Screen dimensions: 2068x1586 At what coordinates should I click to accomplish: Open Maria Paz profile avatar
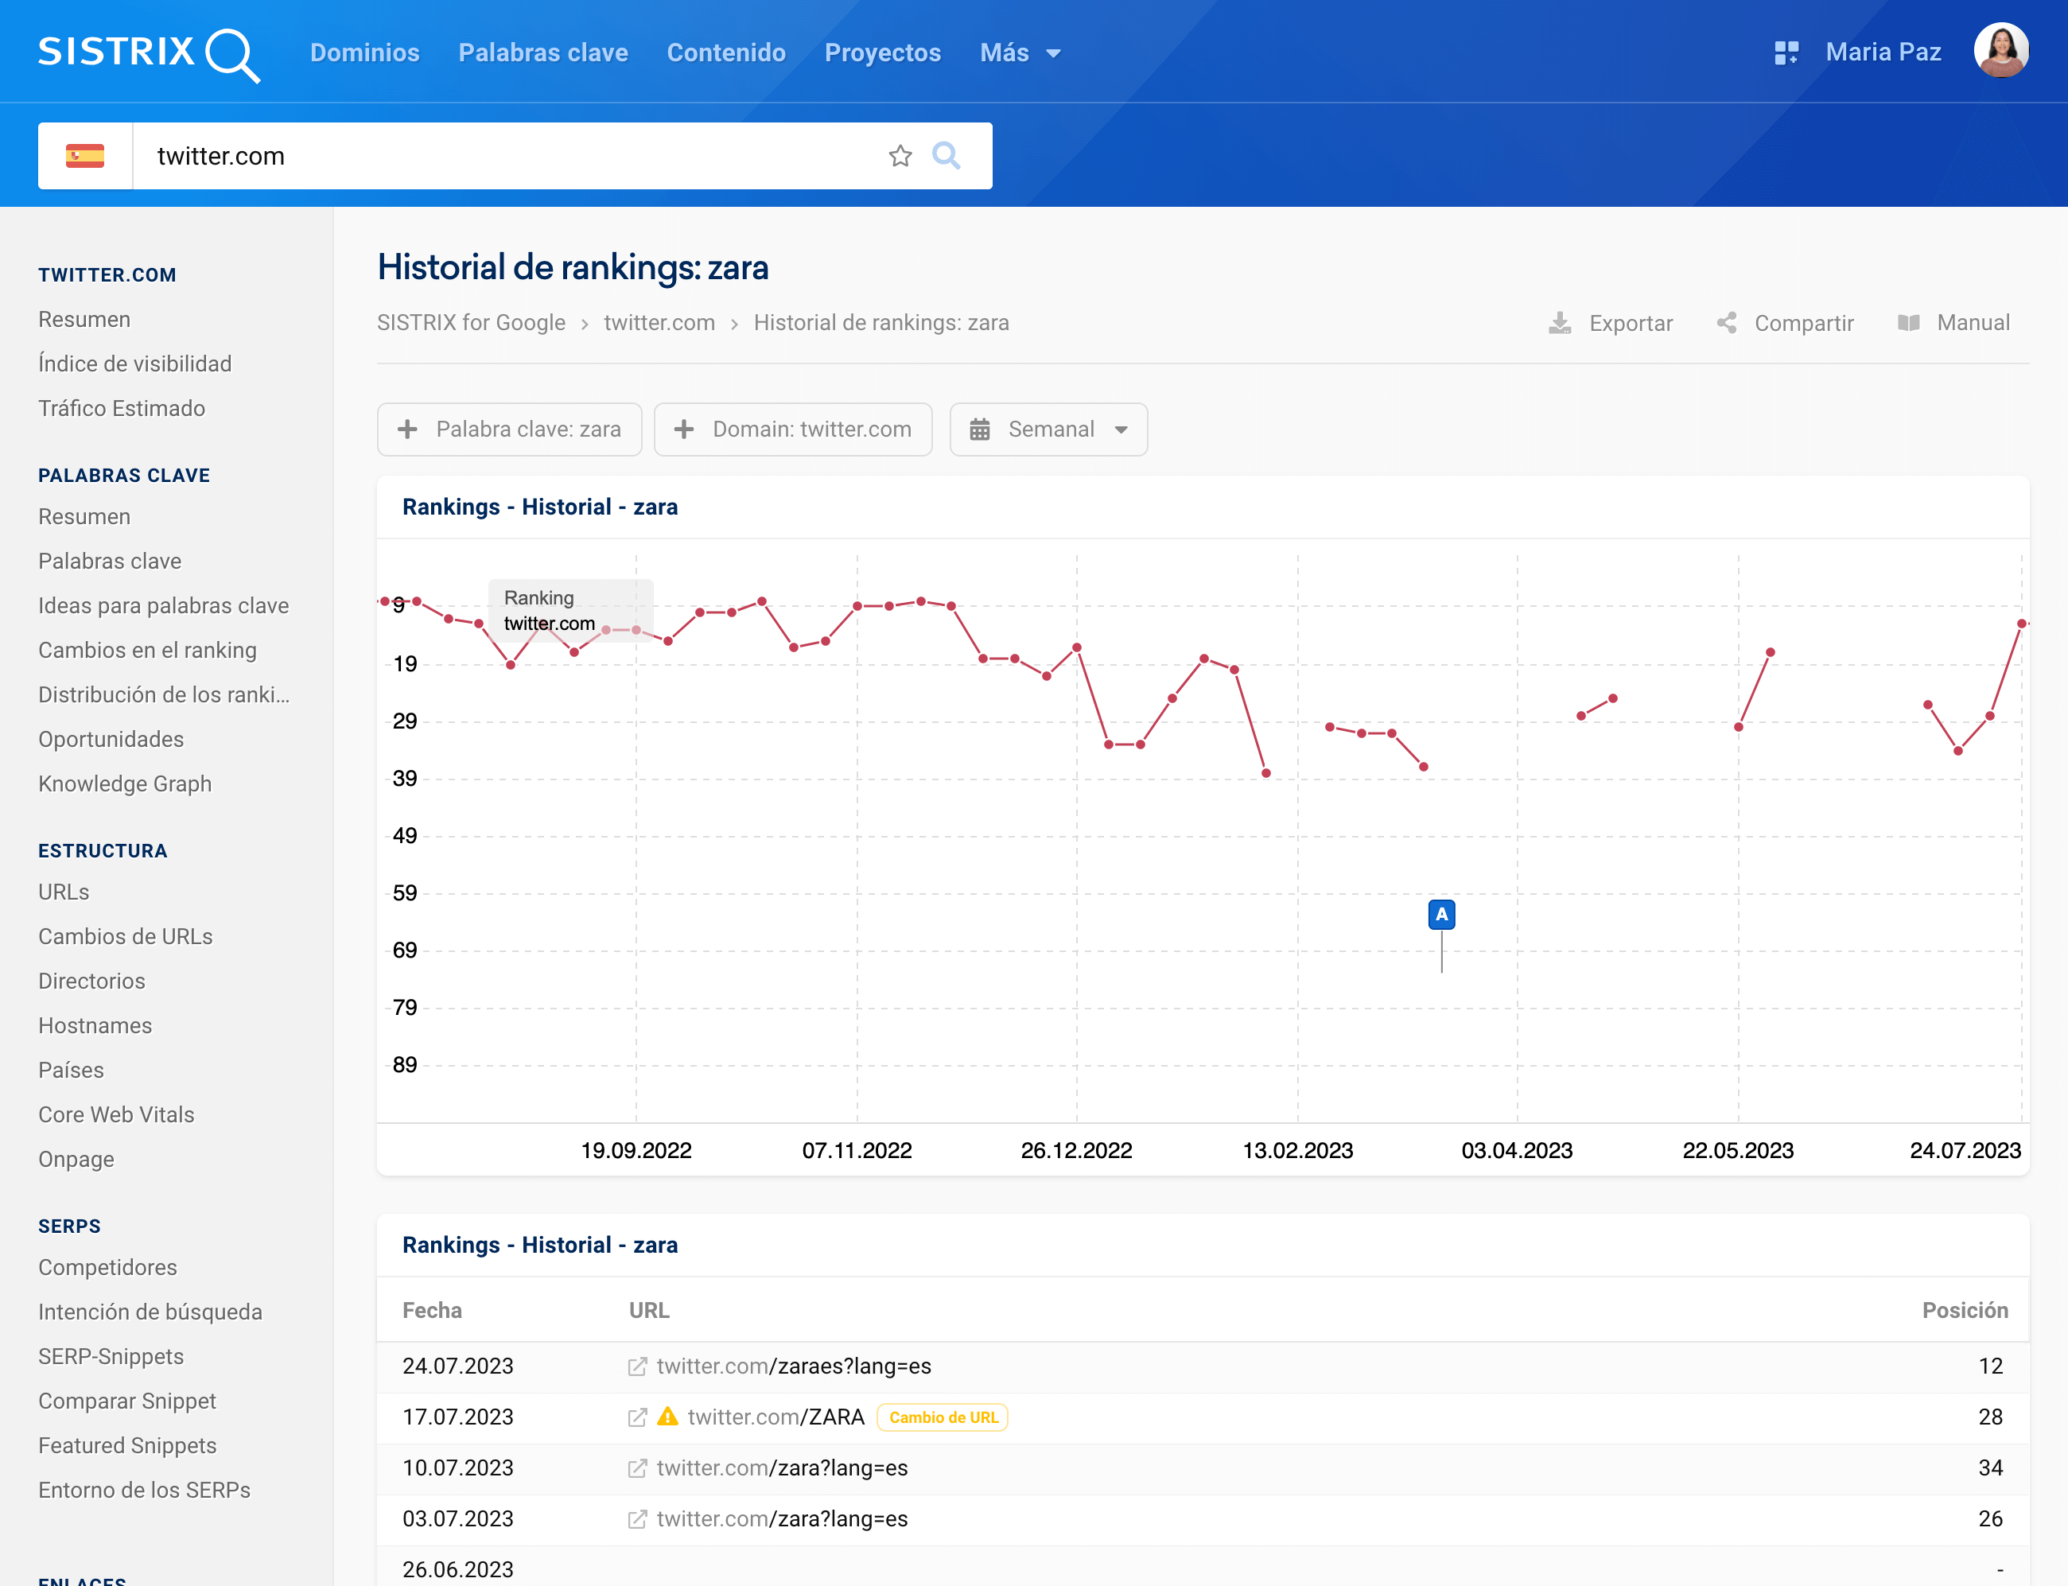[2001, 51]
